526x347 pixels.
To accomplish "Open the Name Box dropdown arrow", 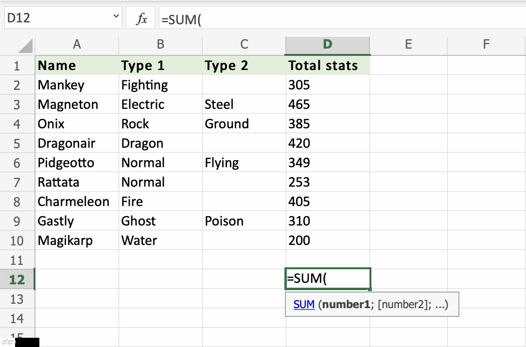I will 116,16.
